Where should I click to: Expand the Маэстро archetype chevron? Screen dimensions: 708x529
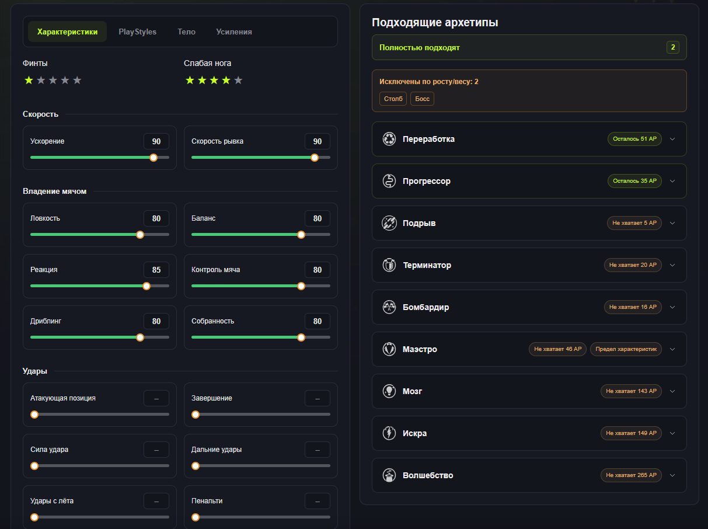click(672, 349)
